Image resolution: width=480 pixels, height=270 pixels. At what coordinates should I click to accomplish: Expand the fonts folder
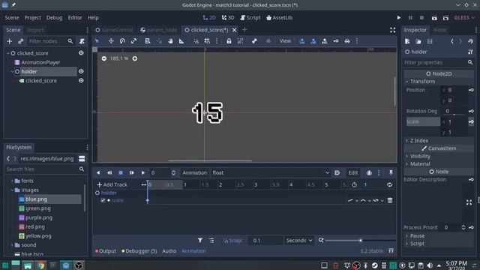point(12,181)
